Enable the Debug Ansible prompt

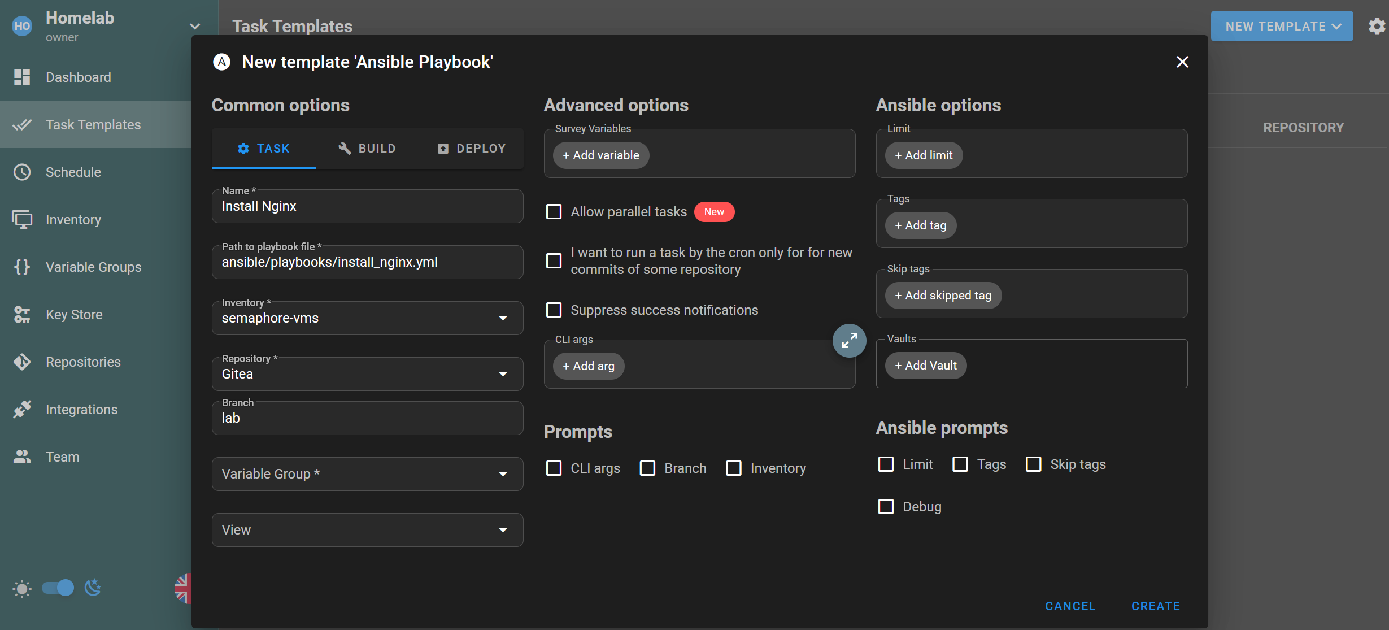pos(885,506)
